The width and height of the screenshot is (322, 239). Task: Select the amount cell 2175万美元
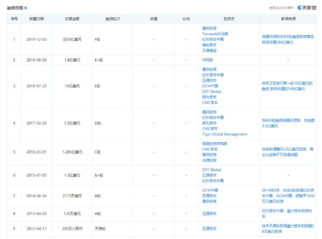72,196
